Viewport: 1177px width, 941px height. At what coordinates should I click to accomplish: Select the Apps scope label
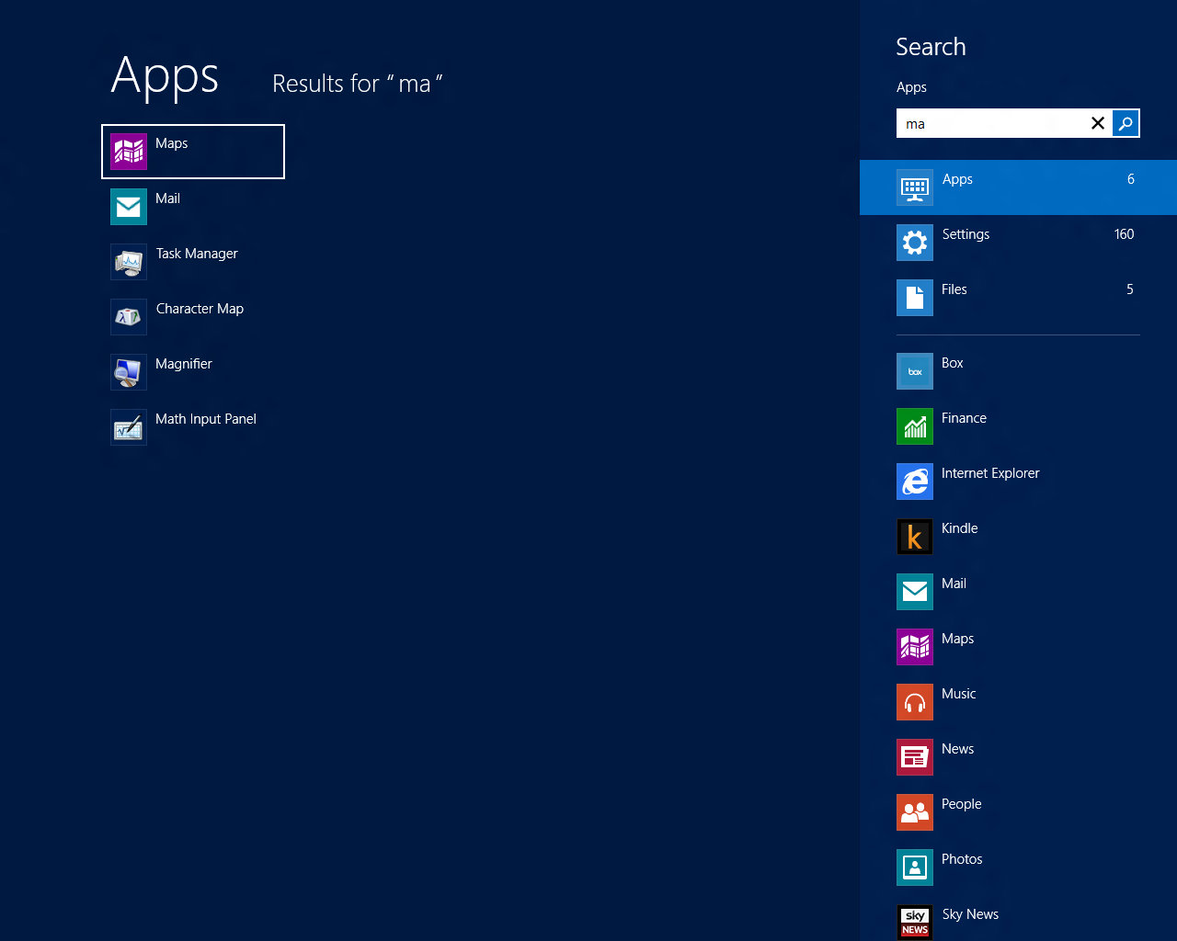coord(957,179)
